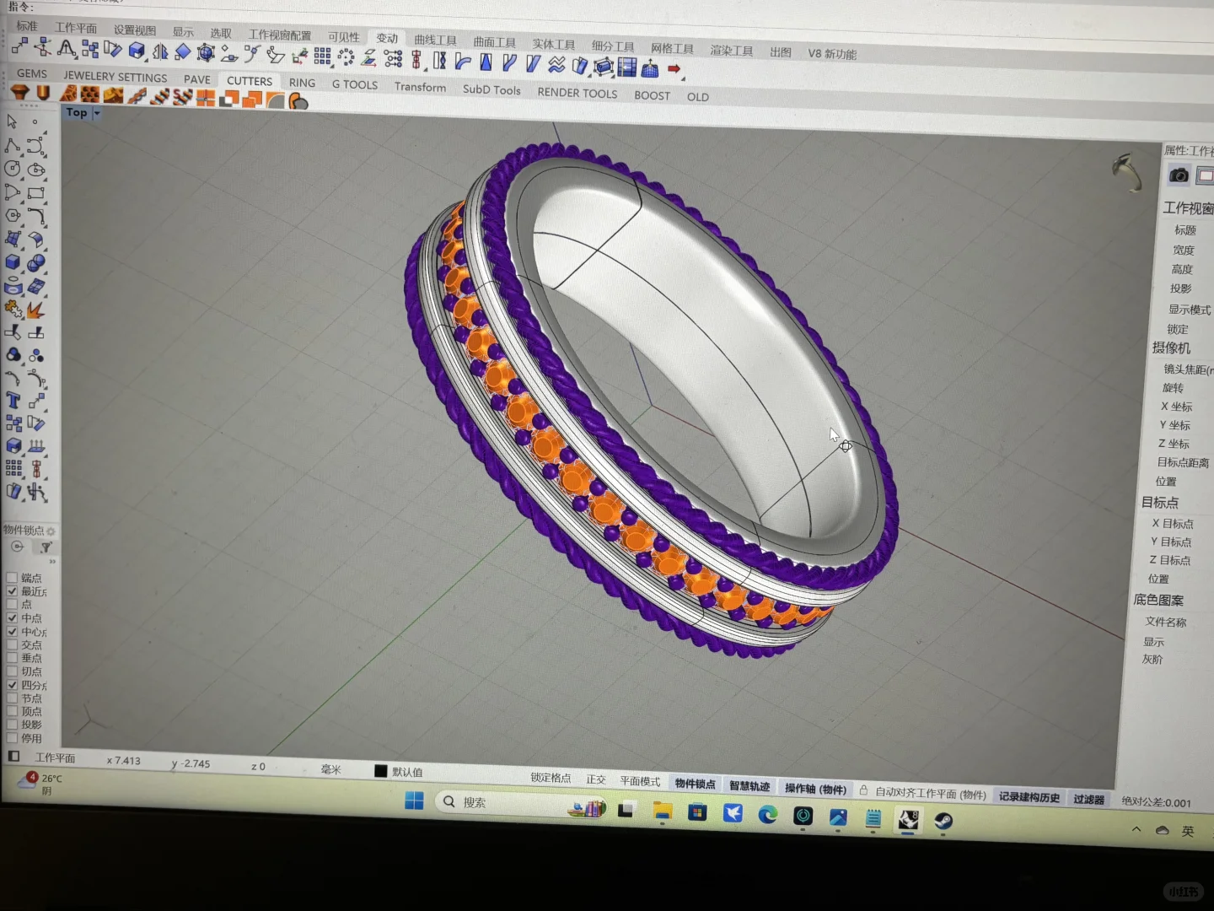Disable the 最近点 object snap checkbox
Viewport: 1214px width, 911px height.
(12, 591)
